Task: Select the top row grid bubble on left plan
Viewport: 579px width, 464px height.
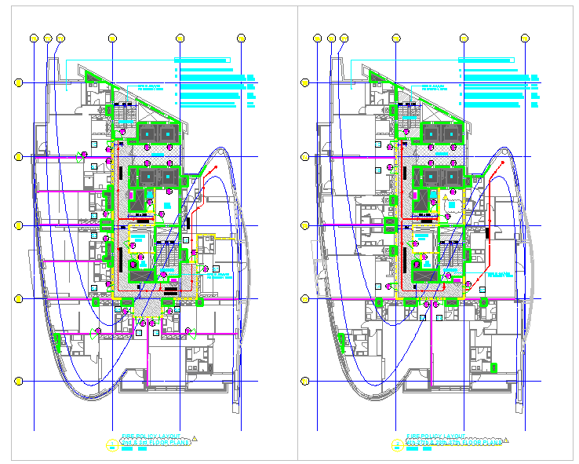Action: (x=20, y=82)
